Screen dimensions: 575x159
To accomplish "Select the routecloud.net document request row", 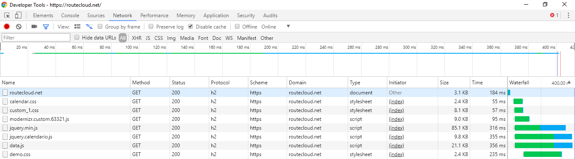I will tap(287, 92).
